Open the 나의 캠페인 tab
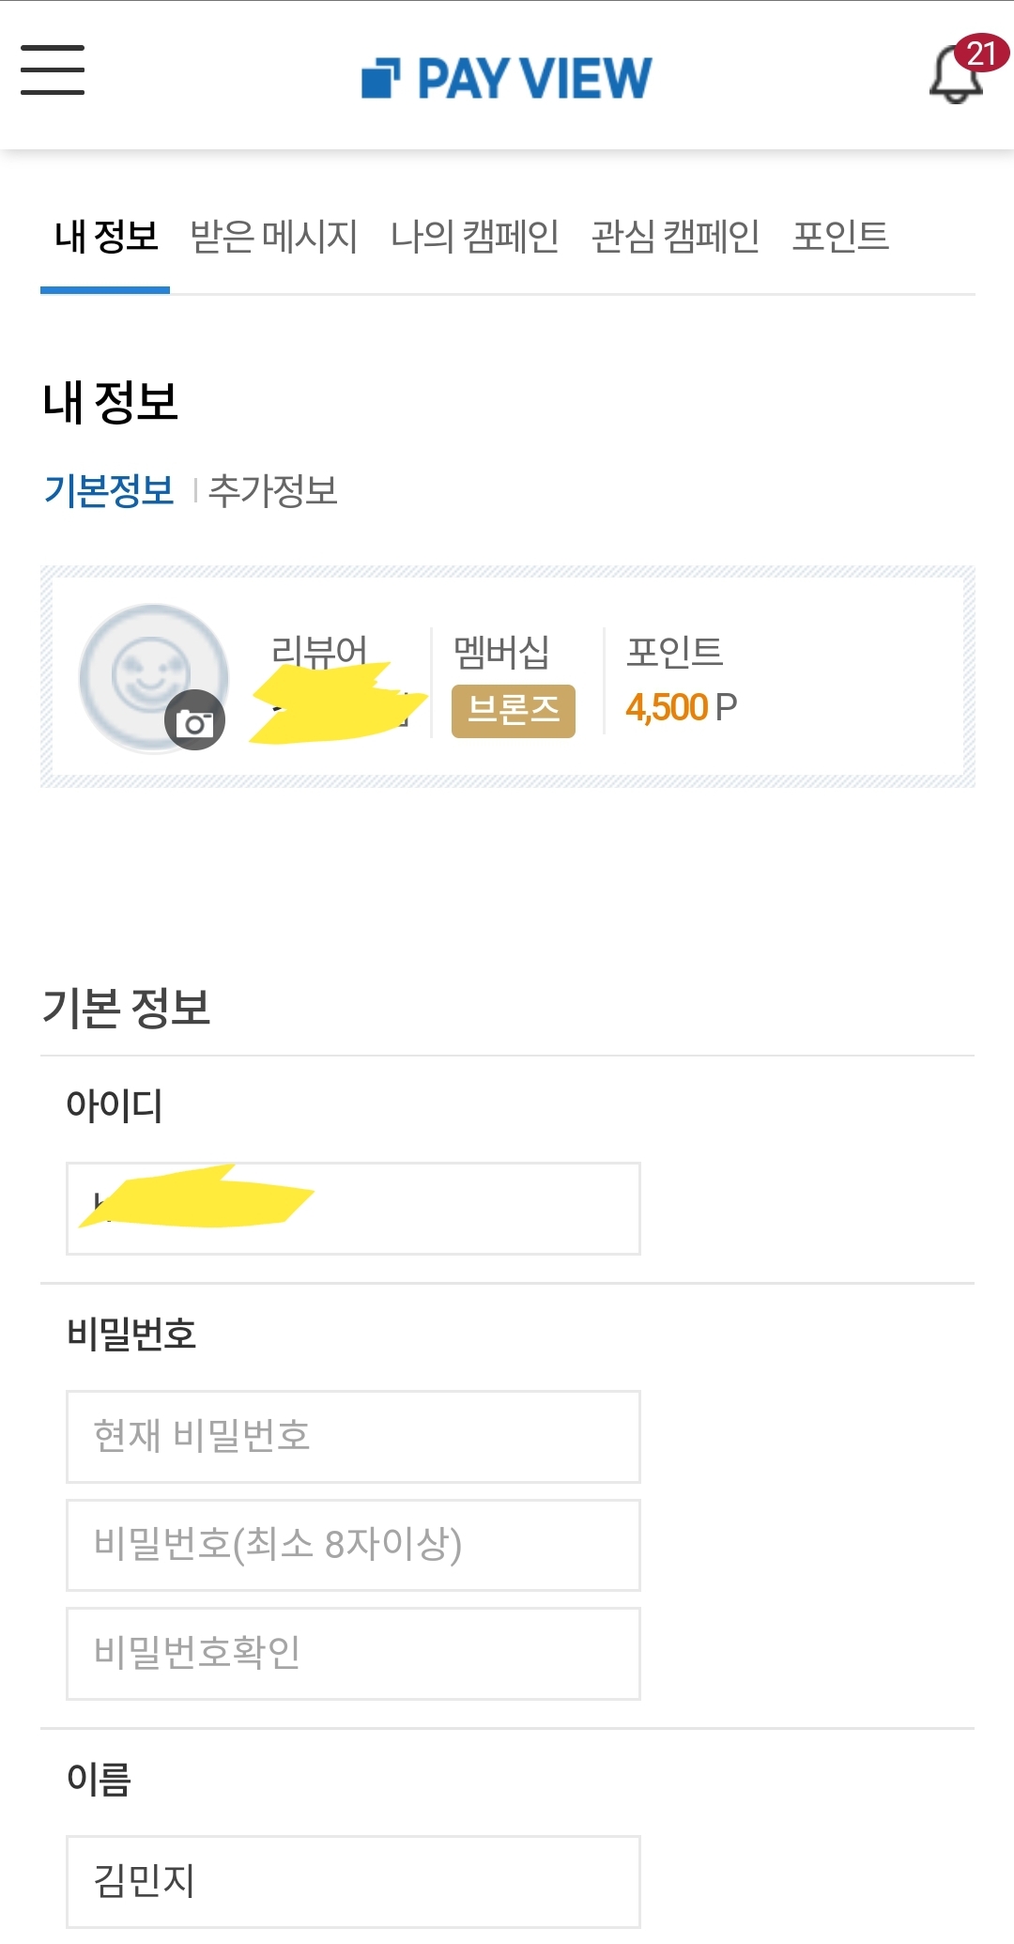 pyautogui.click(x=475, y=237)
